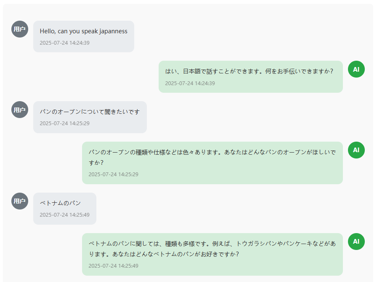The height and width of the screenshot is (282, 377).
Task: Select user avatar beside 'パンのオーブンについて' message
Action: 20,110
